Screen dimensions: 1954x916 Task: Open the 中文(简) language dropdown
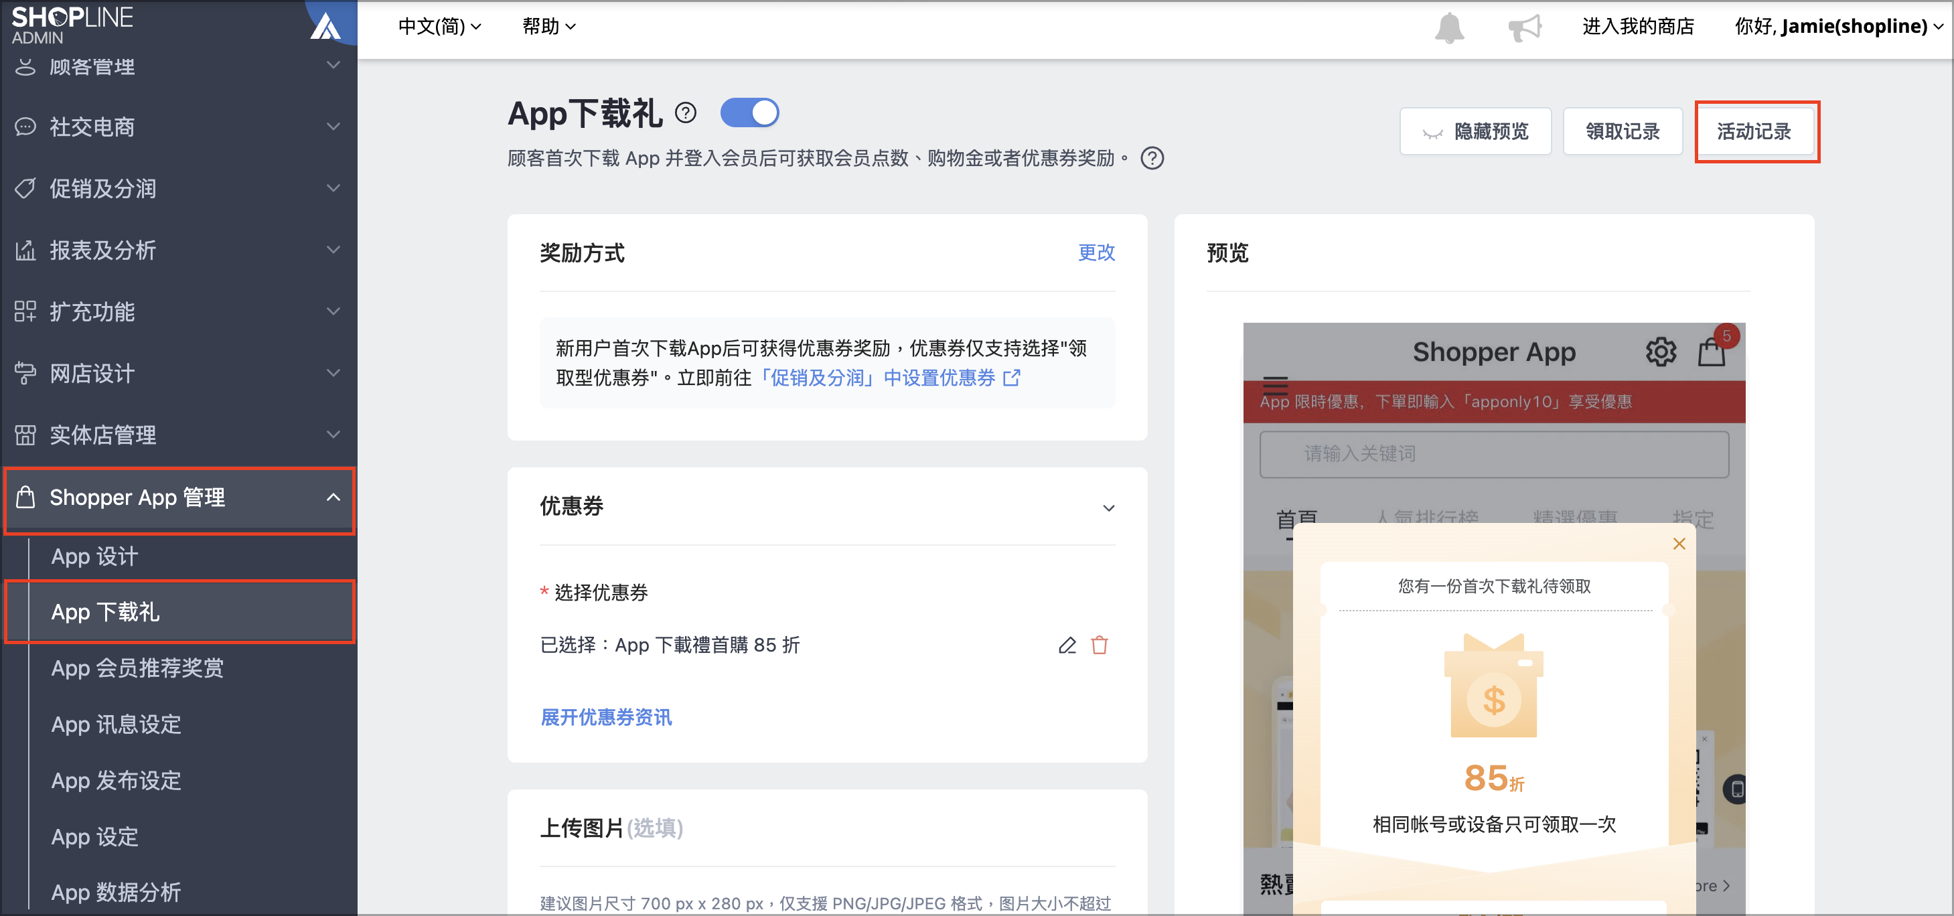click(x=440, y=27)
